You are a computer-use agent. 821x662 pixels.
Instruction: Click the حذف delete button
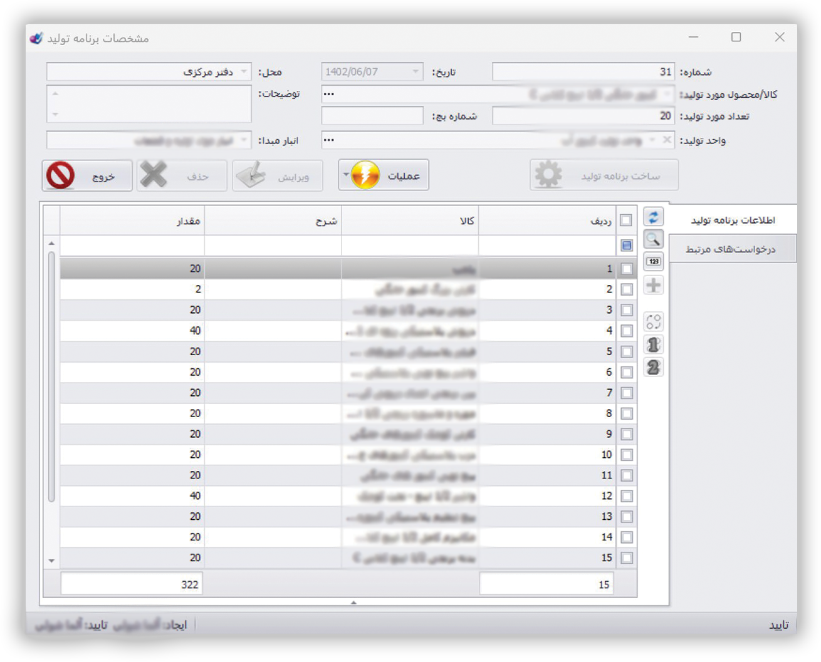(182, 175)
